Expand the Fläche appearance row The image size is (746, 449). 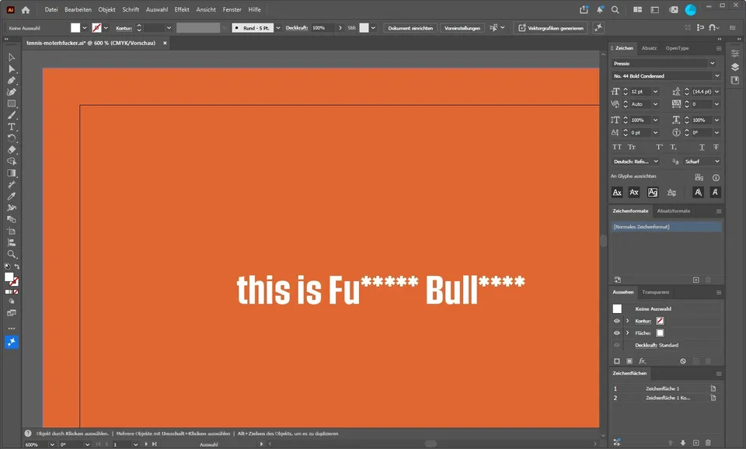point(627,333)
